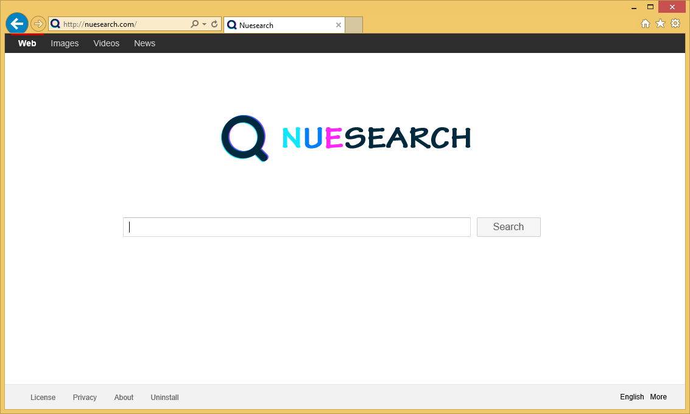
Task: Click the Nuesearch magnifying glass logo
Action: click(244, 137)
